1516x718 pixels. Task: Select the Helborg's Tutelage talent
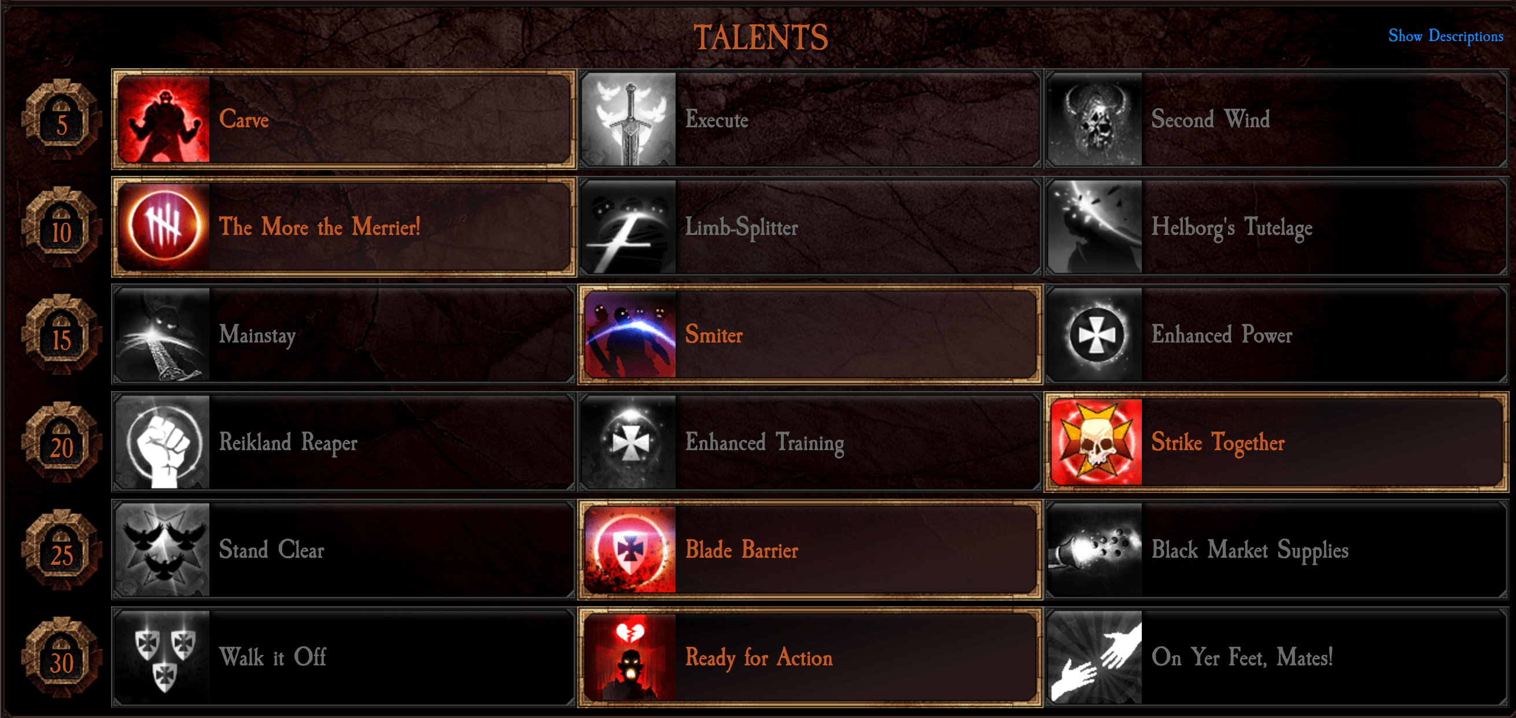point(1276,227)
